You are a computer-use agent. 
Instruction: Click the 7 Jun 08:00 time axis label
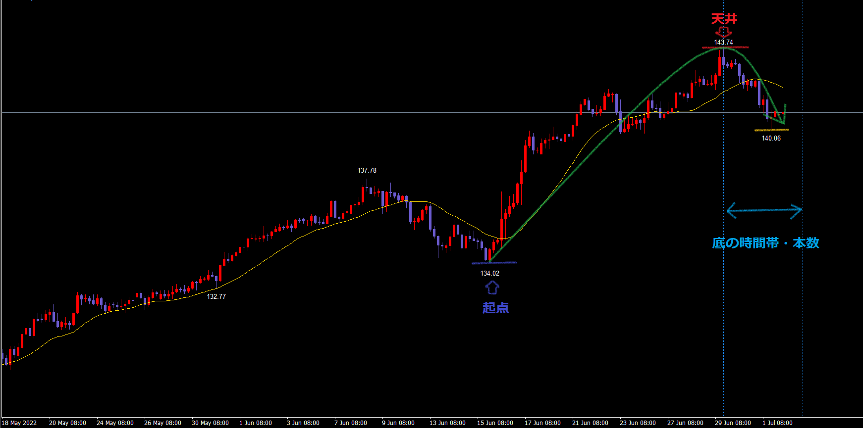pyautogui.click(x=350, y=423)
